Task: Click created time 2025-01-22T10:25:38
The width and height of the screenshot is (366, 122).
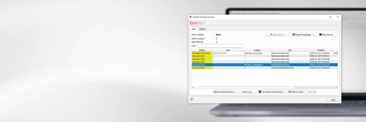Action: click(x=321, y=59)
